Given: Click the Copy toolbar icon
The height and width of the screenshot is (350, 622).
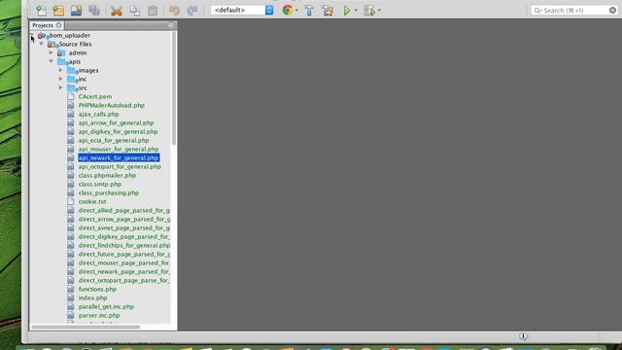Looking at the screenshot, I should [134, 11].
